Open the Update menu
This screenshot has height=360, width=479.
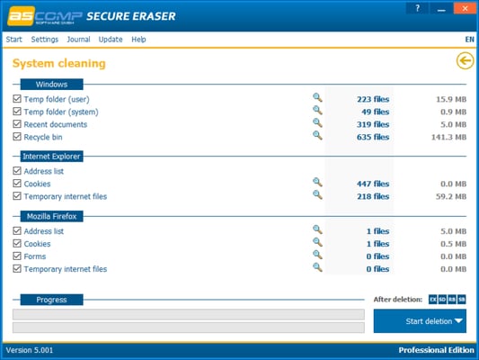click(x=111, y=40)
